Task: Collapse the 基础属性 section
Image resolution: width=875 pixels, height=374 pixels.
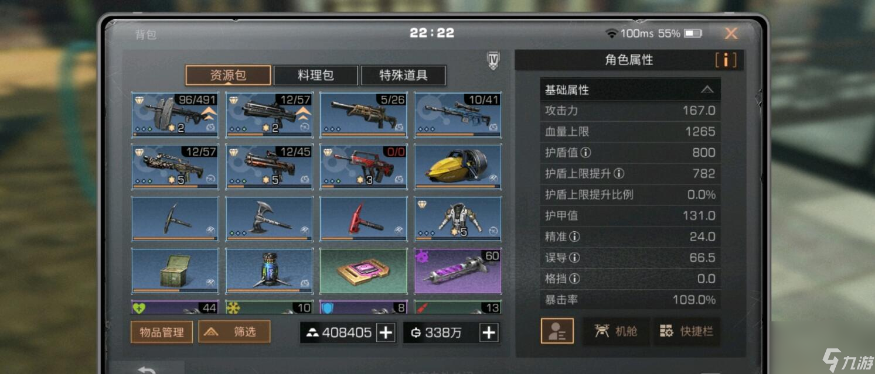Action: [x=707, y=90]
